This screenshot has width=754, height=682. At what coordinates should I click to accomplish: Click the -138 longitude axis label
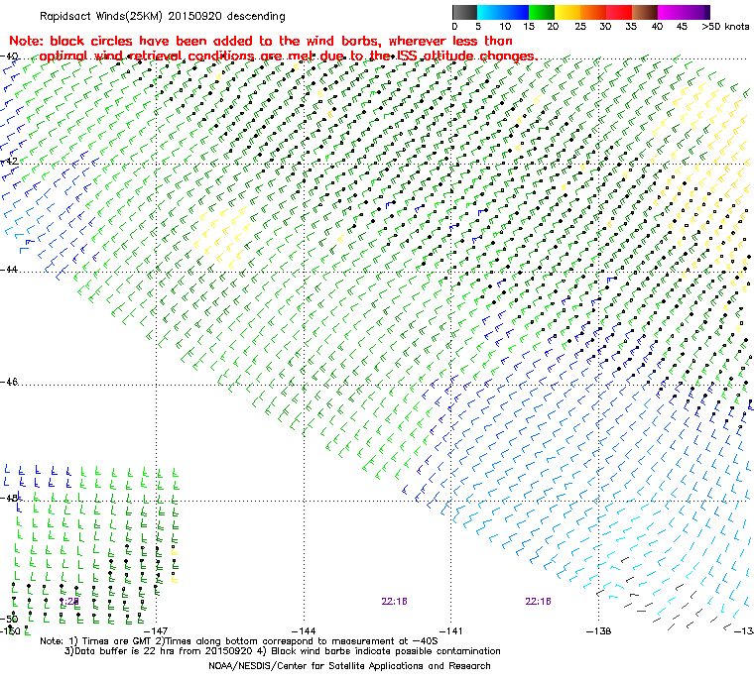598,630
